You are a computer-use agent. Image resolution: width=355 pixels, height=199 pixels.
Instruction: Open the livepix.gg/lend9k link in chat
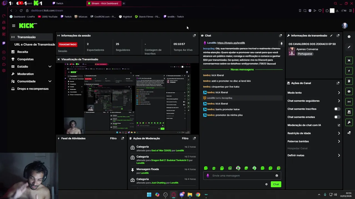[x=231, y=43]
